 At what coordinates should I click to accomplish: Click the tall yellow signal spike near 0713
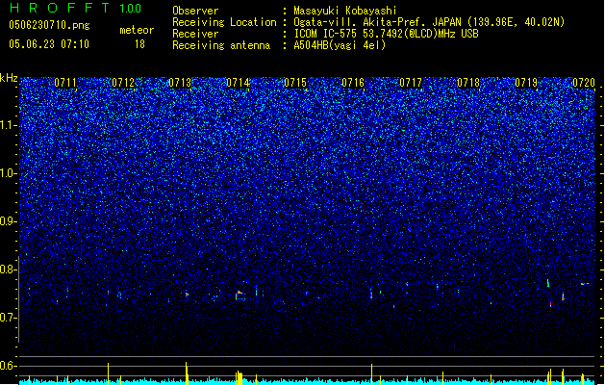point(187,373)
